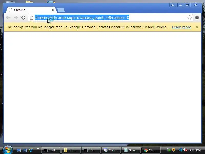205x154 pixels.
Task: Open the Windows Start orb
Action: pos(7,150)
